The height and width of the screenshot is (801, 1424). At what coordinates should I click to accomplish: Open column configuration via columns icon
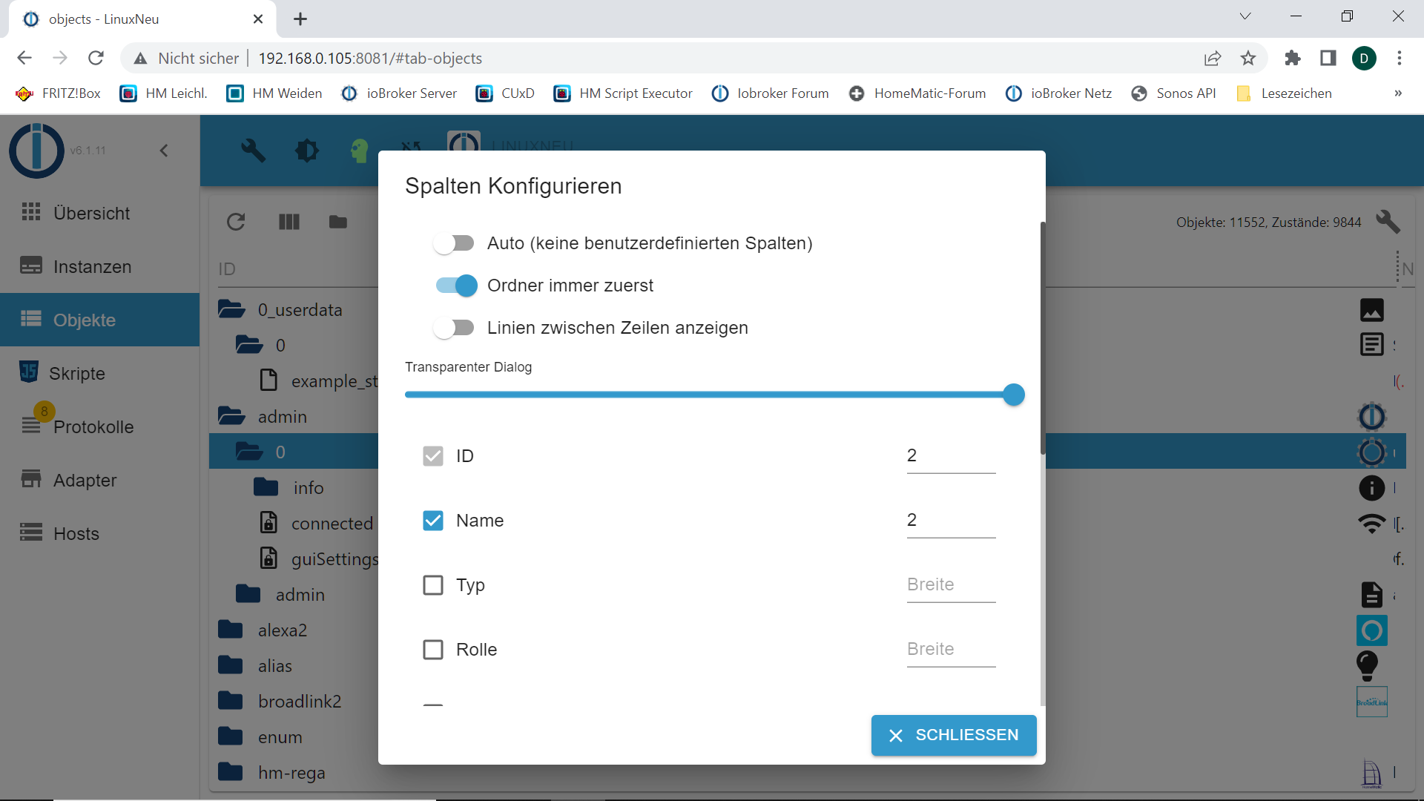289,222
